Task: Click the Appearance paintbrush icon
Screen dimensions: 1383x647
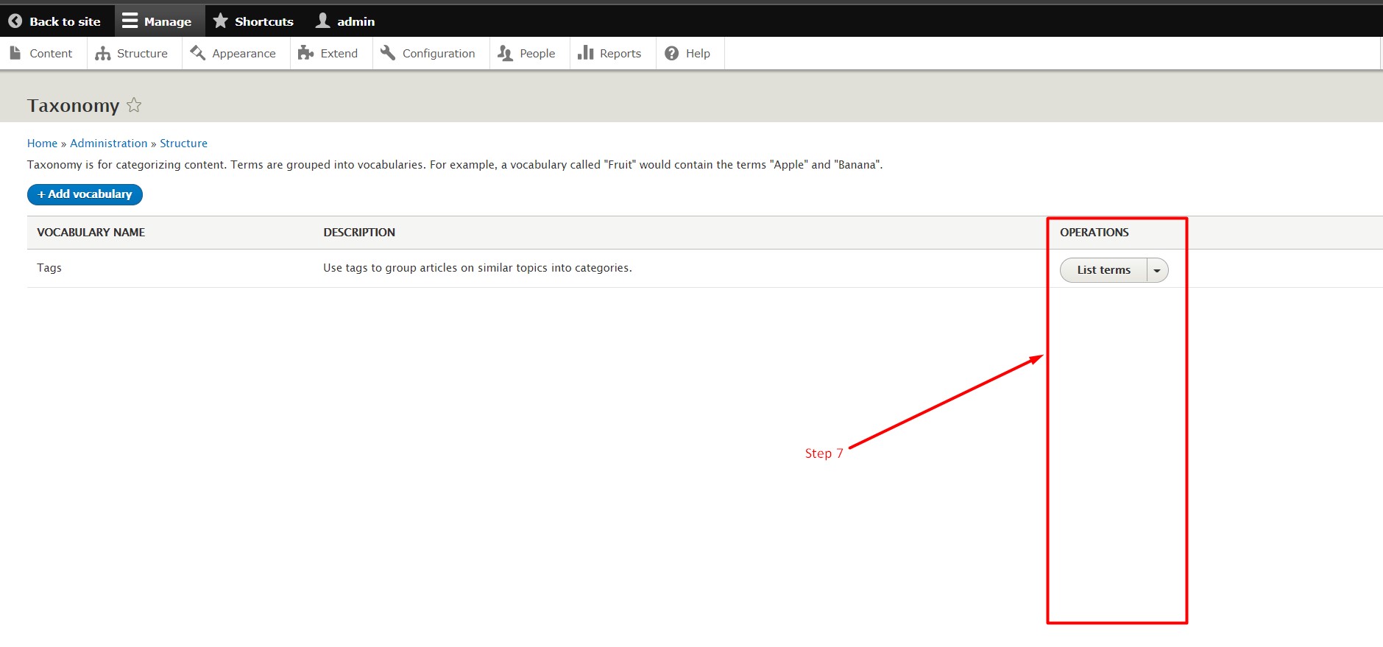Action: (x=197, y=53)
